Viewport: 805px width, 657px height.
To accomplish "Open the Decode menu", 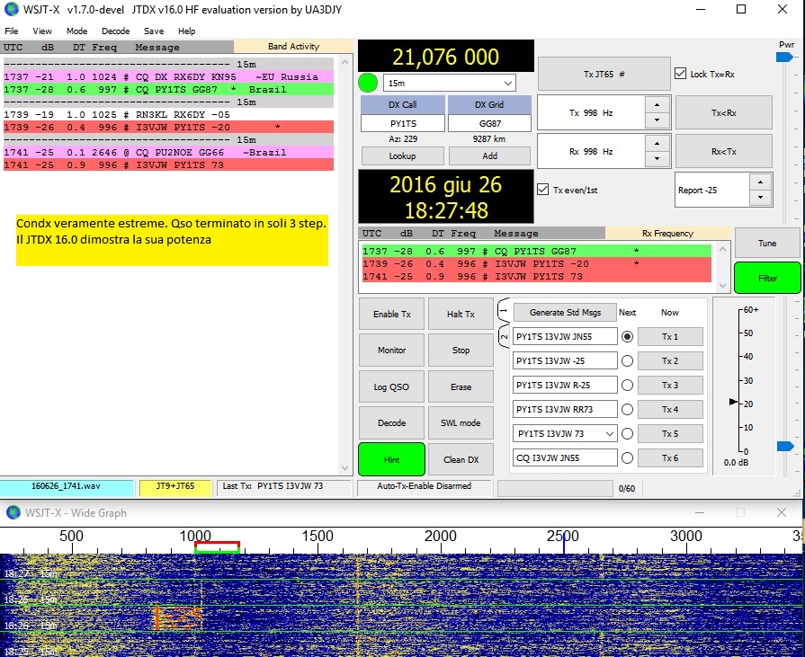I will (115, 31).
